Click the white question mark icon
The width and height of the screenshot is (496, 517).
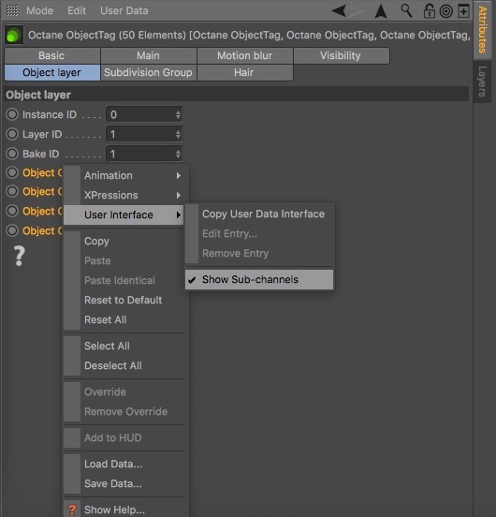[x=19, y=256]
